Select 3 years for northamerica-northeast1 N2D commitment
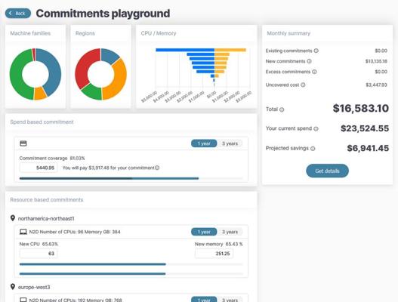398x302 pixels. click(x=230, y=232)
